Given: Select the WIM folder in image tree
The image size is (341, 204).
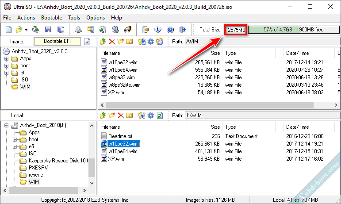Looking at the screenshot, I should pos(25,87).
